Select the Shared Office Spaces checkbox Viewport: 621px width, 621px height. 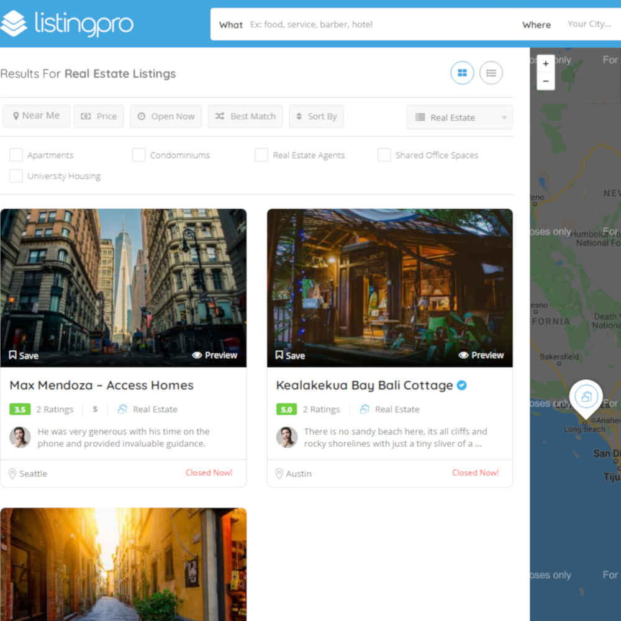384,155
